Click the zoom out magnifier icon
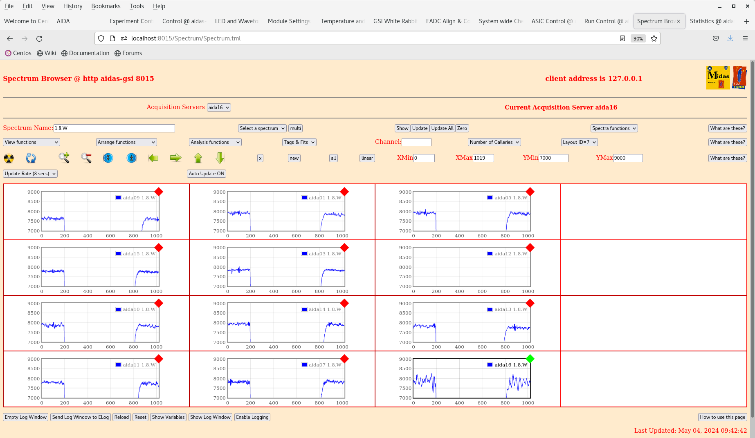755x438 pixels. coord(86,158)
